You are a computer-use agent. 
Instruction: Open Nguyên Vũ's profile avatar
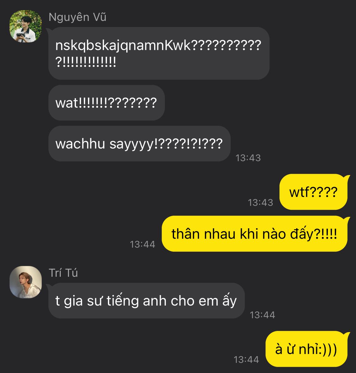tap(26, 26)
